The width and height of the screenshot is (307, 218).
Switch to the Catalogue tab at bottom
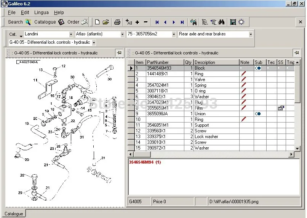(14, 214)
